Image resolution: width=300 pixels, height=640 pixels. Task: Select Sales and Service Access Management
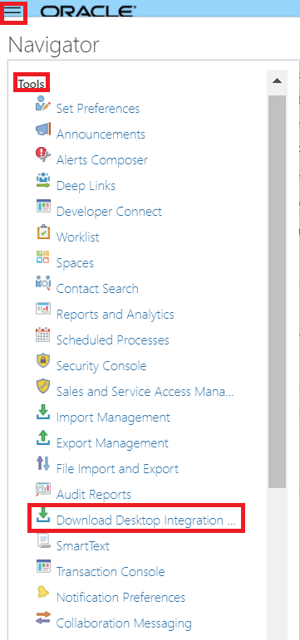(x=145, y=392)
